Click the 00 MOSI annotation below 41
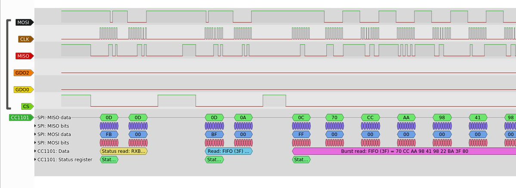Screen dimensions: 516x188 (x=478, y=134)
